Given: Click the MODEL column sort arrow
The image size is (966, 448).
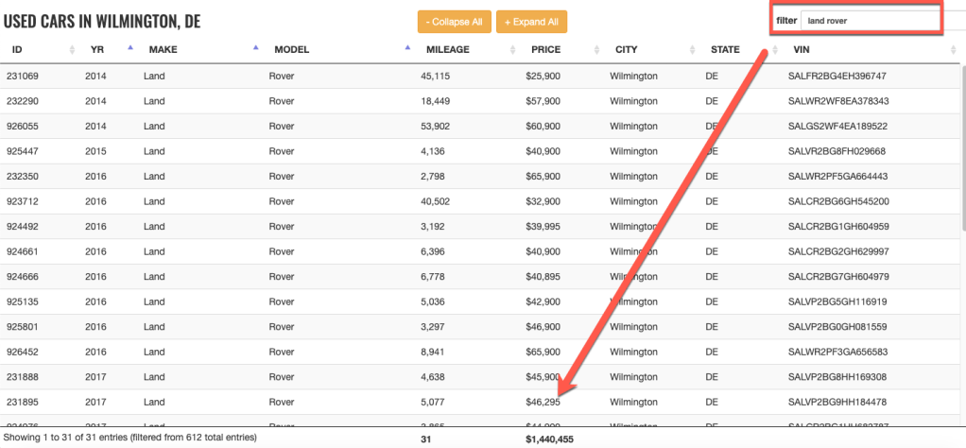Looking at the screenshot, I should (407, 47).
